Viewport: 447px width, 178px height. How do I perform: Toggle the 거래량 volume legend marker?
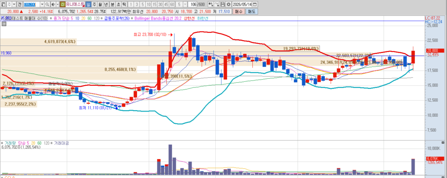pyautogui.click(x=2, y=143)
